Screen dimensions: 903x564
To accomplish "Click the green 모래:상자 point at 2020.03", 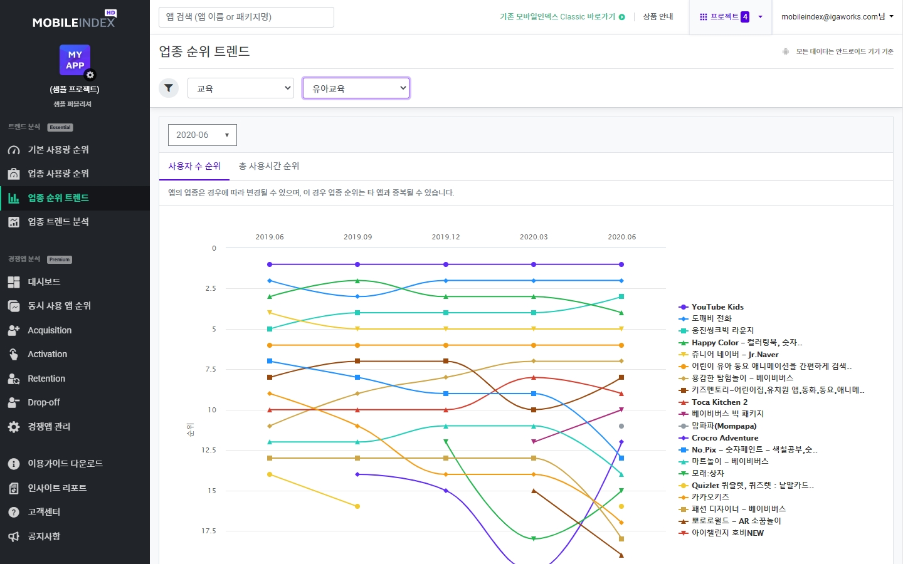I will 534,539.
